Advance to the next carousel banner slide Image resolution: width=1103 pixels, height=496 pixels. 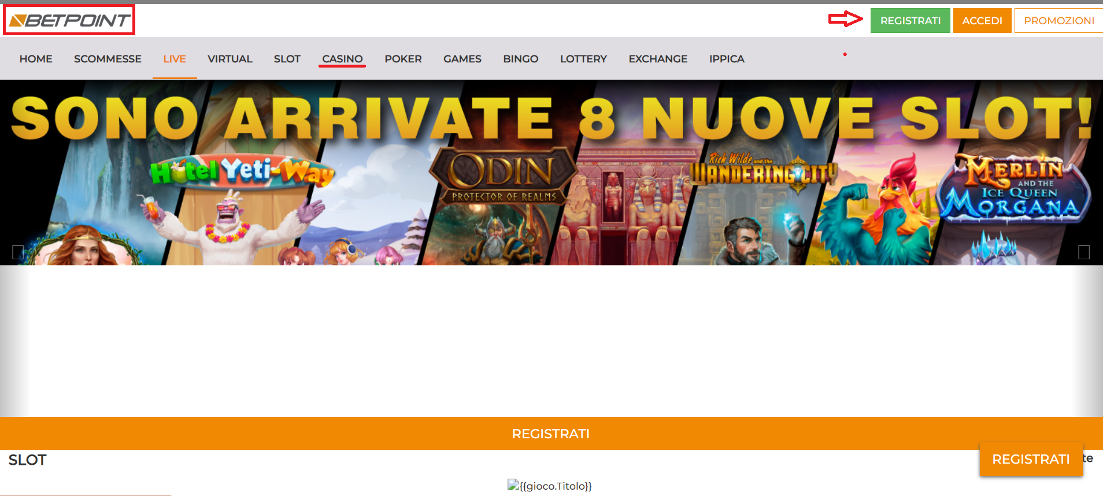pyautogui.click(x=1084, y=252)
